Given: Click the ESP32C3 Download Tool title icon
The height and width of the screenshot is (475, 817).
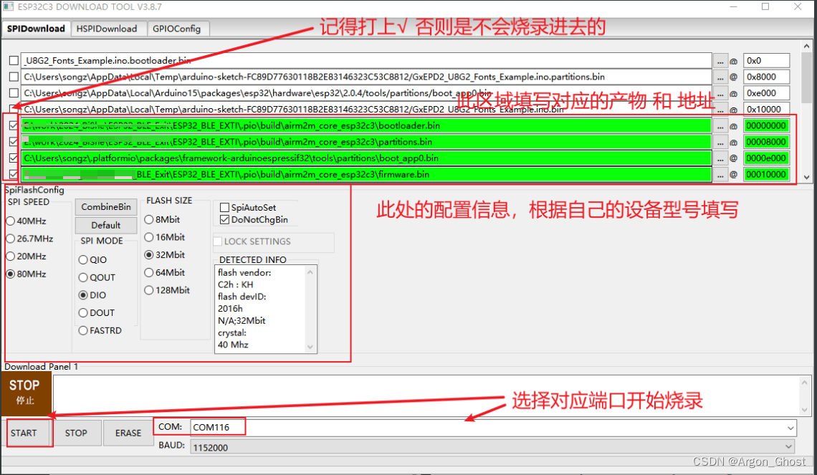Looking at the screenshot, I should coord(9,7).
